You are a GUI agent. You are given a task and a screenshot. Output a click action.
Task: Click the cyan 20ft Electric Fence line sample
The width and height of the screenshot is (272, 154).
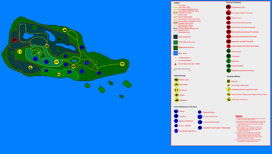point(176,32)
